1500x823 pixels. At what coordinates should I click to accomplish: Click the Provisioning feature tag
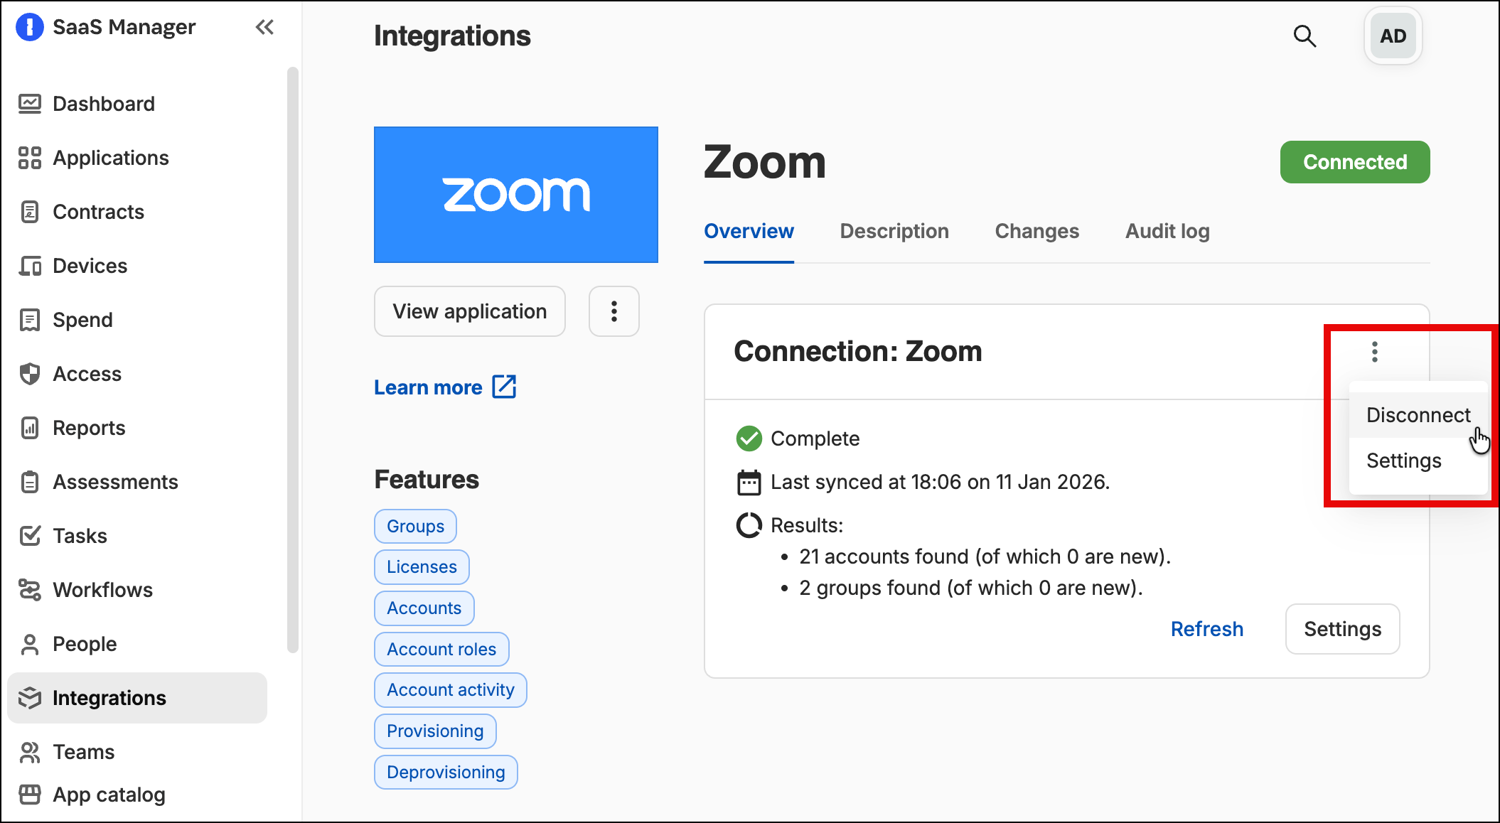[435, 731]
